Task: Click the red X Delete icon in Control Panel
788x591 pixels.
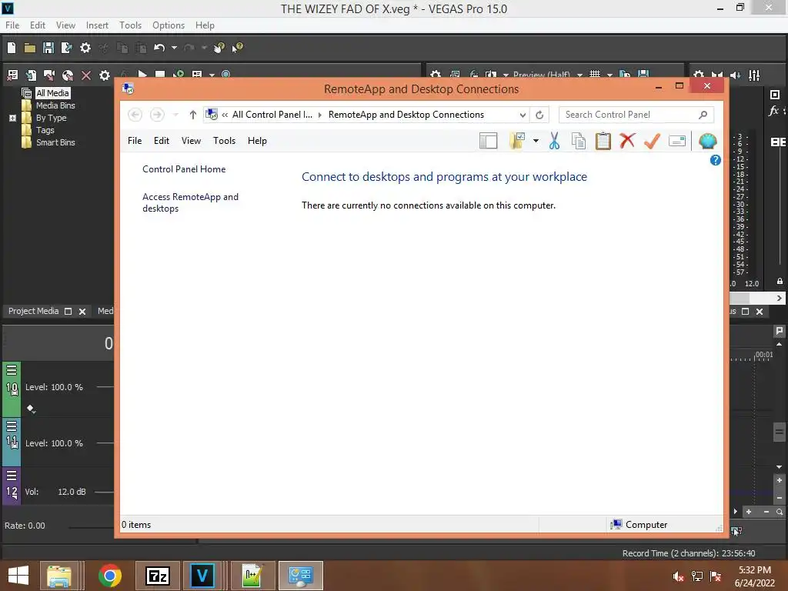Action: [x=627, y=141]
